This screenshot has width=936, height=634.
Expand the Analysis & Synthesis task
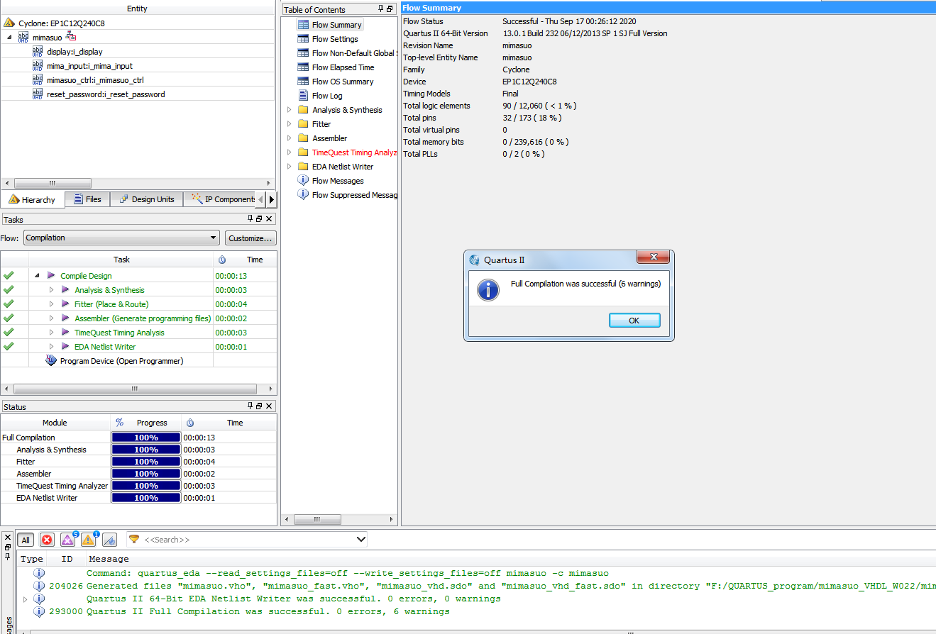click(x=51, y=289)
